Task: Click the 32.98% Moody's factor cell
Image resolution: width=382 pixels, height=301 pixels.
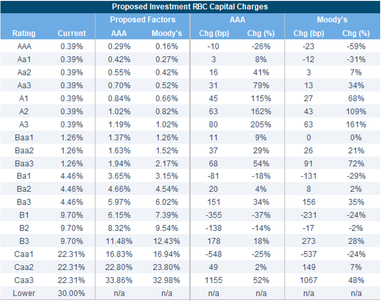Action: [167, 280]
